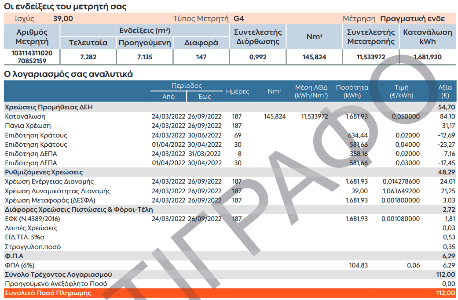The width and height of the screenshot is (458, 300).
Task: Select the regulated charges total 48,29
Action: point(447,172)
